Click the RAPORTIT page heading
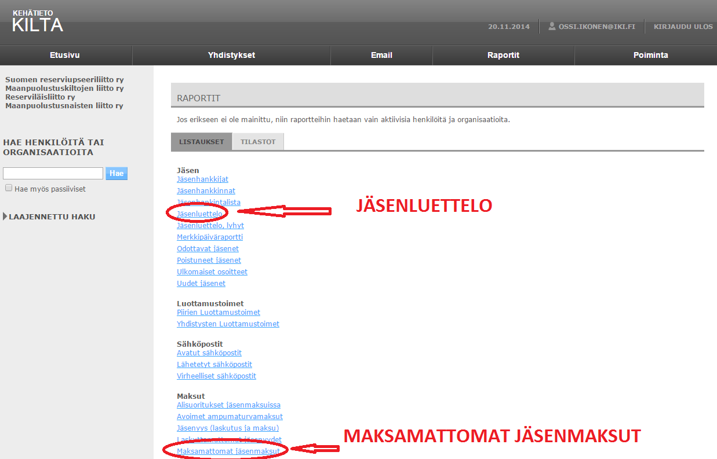717x459 pixels. click(199, 98)
